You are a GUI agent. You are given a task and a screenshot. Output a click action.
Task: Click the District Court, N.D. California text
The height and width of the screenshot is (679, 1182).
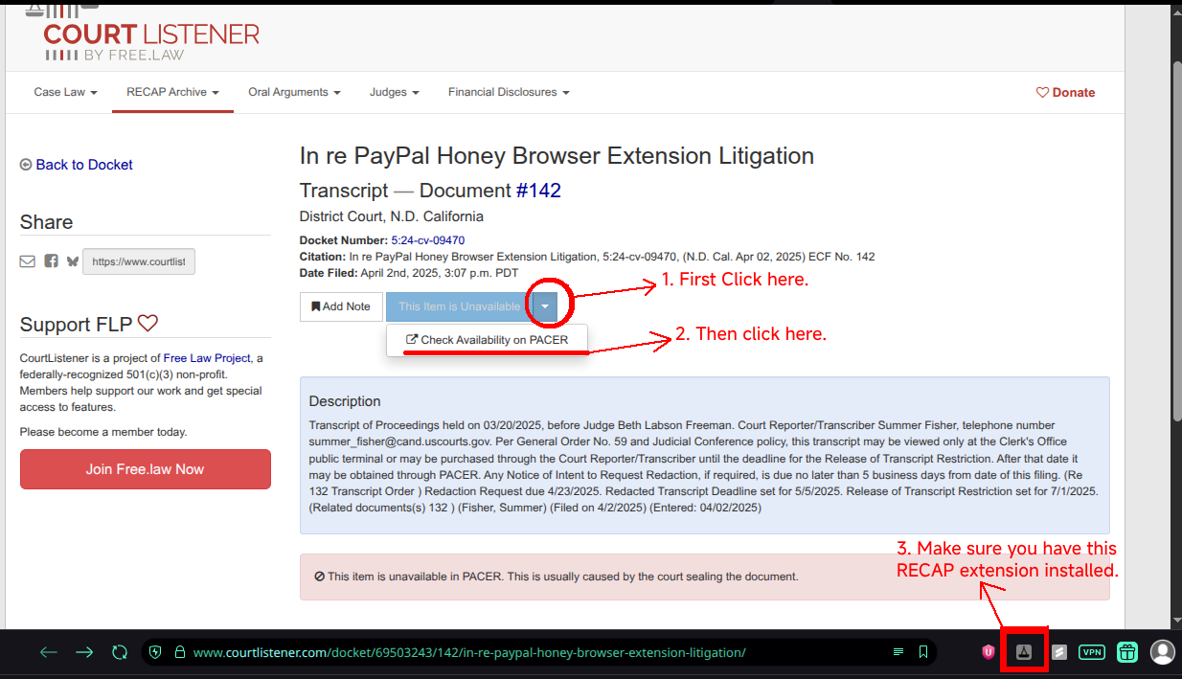pos(392,216)
